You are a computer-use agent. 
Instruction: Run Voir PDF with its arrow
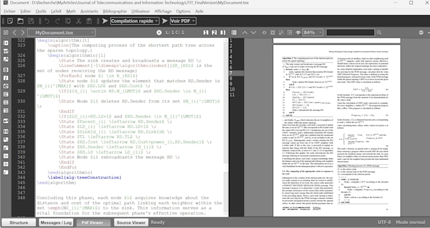pos(164,21)
